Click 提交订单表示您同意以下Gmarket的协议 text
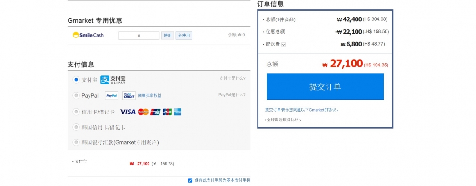 302,110
